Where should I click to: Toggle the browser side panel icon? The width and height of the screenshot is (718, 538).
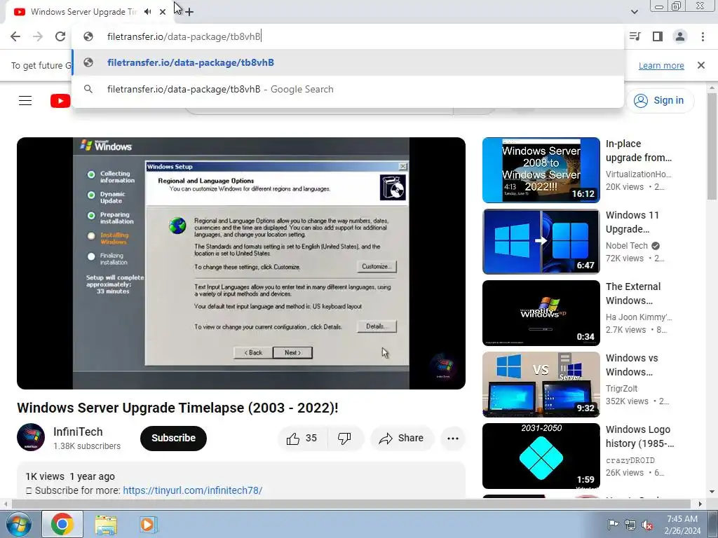click(658, 36)
